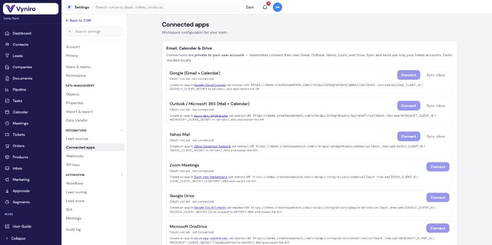Open Privacy settings

point(72,56)
